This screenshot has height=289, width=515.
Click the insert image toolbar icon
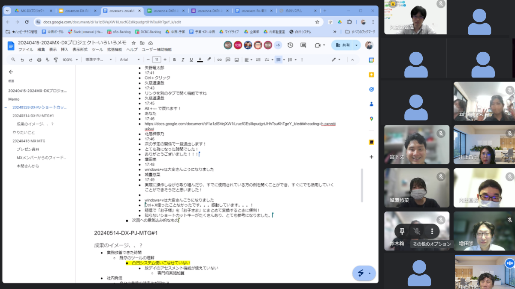(x=236, y=60)
